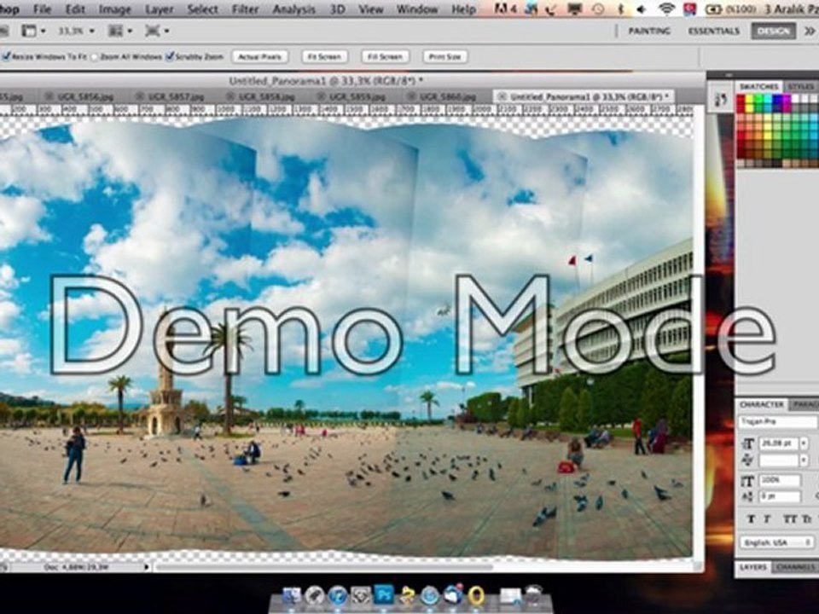Viewport: 819px width, 614px height.
Task: Pick the pure green swatch
Action: tap(759, 99)
